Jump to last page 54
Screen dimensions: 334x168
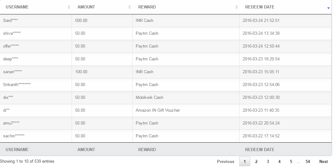(x=308, y=162)
